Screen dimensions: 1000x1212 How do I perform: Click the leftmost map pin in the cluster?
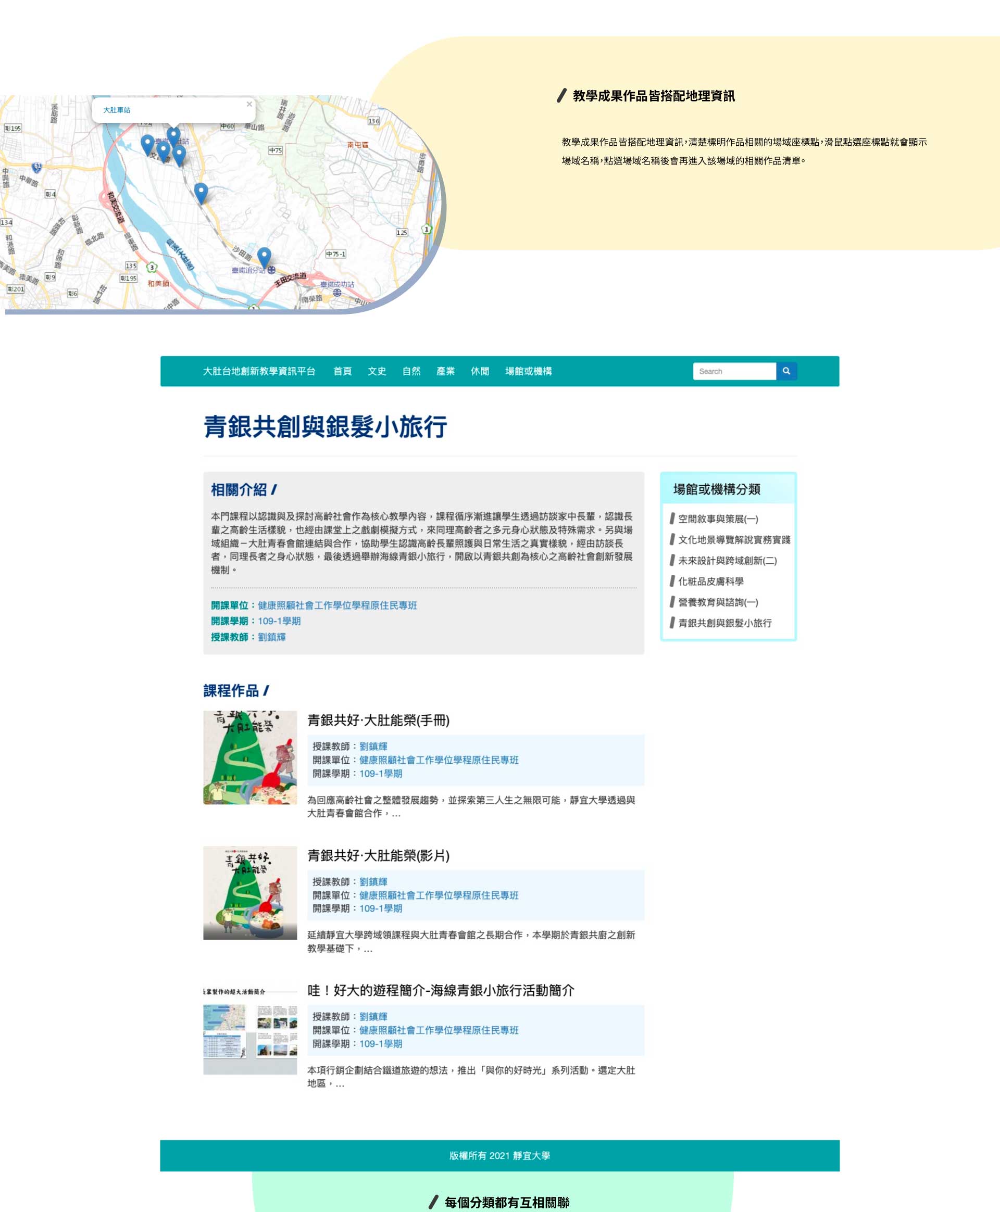click(147, 144)
